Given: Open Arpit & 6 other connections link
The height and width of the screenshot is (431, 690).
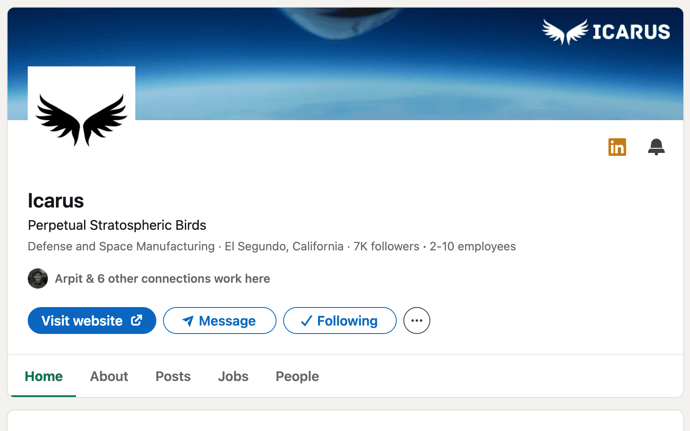Looking at the screenshot, I should 162,279.
